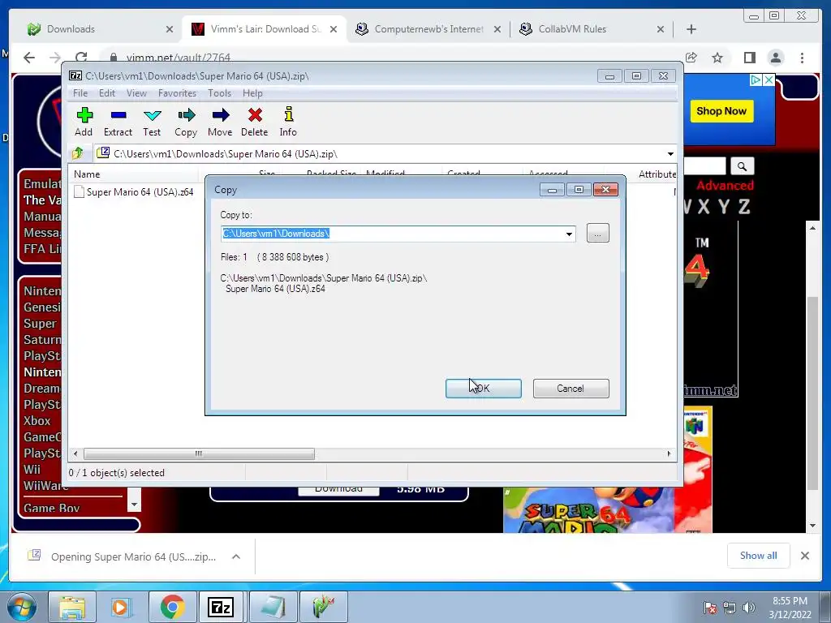Click the Move toolbar icon
Screen dimensions: 831x623
tap(220, 122)
